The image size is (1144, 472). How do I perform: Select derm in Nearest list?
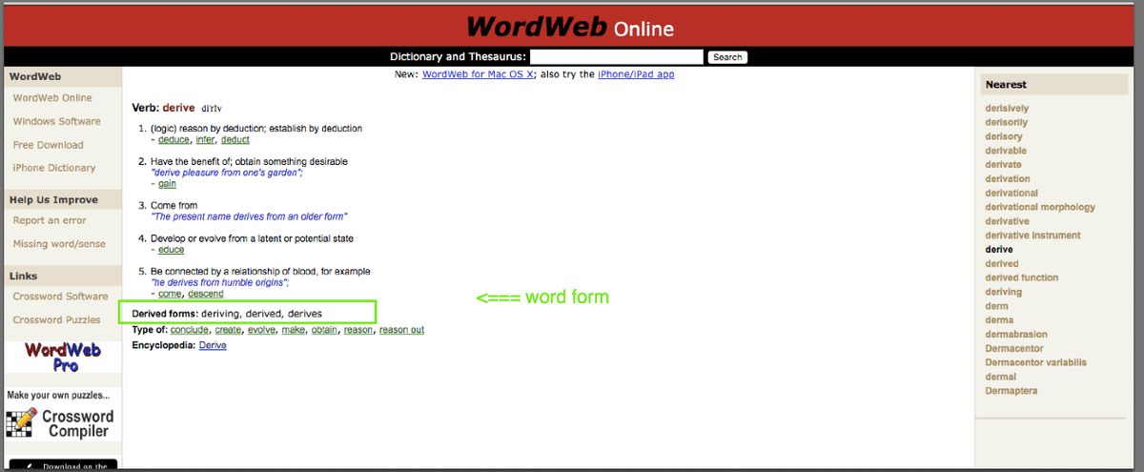[996, 306]
